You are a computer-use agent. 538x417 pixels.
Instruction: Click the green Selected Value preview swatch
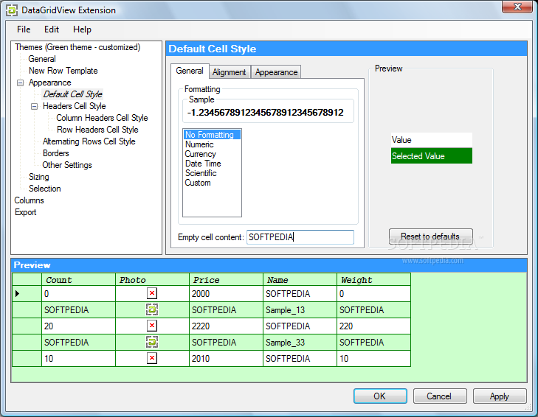coord(431,156)
